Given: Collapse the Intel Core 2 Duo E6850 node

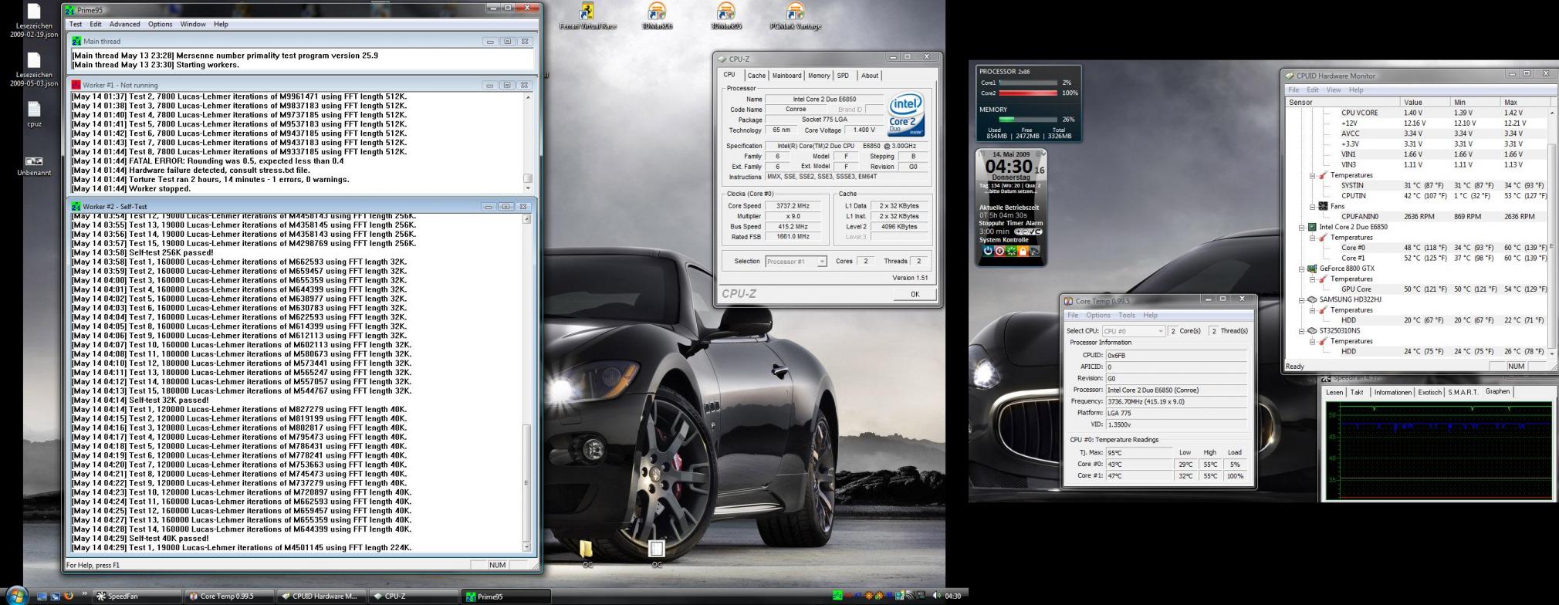Looking at the screenshot, I should click(x=1301, y=227).
